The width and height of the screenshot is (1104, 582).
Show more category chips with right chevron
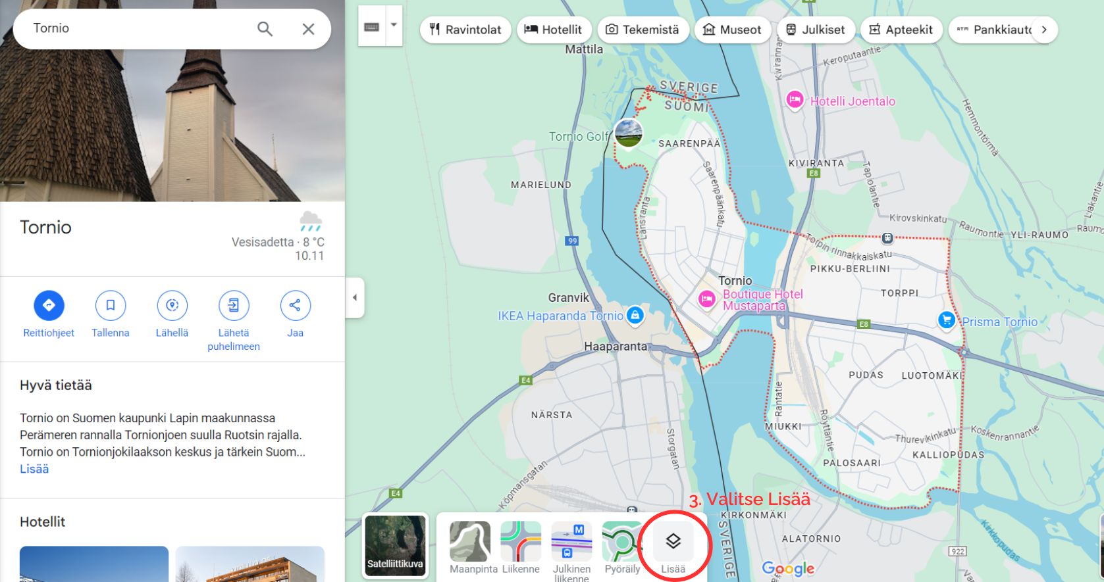[x=1044, y=30]
